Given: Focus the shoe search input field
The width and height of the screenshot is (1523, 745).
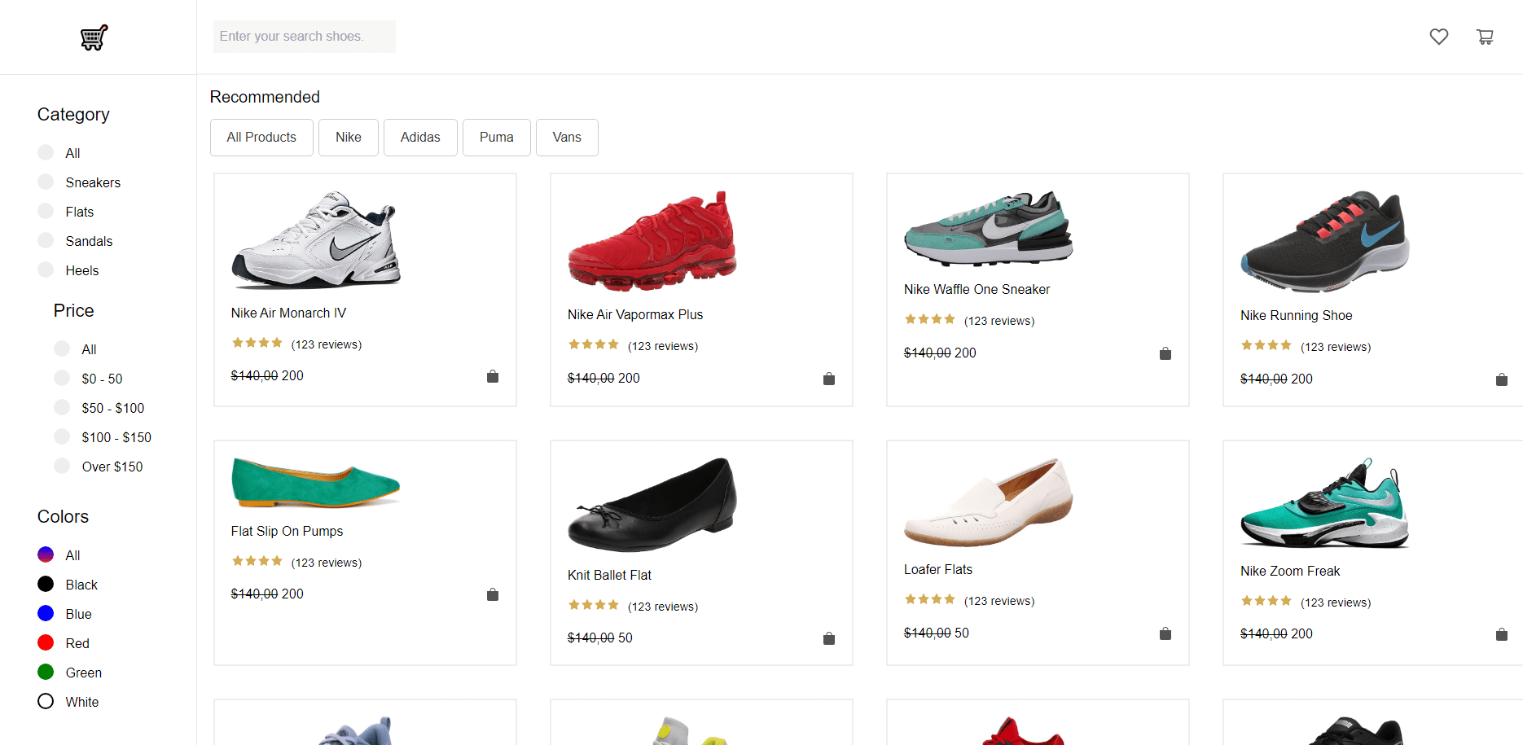Looking at the screenshot, I should (x=305, y=37).
